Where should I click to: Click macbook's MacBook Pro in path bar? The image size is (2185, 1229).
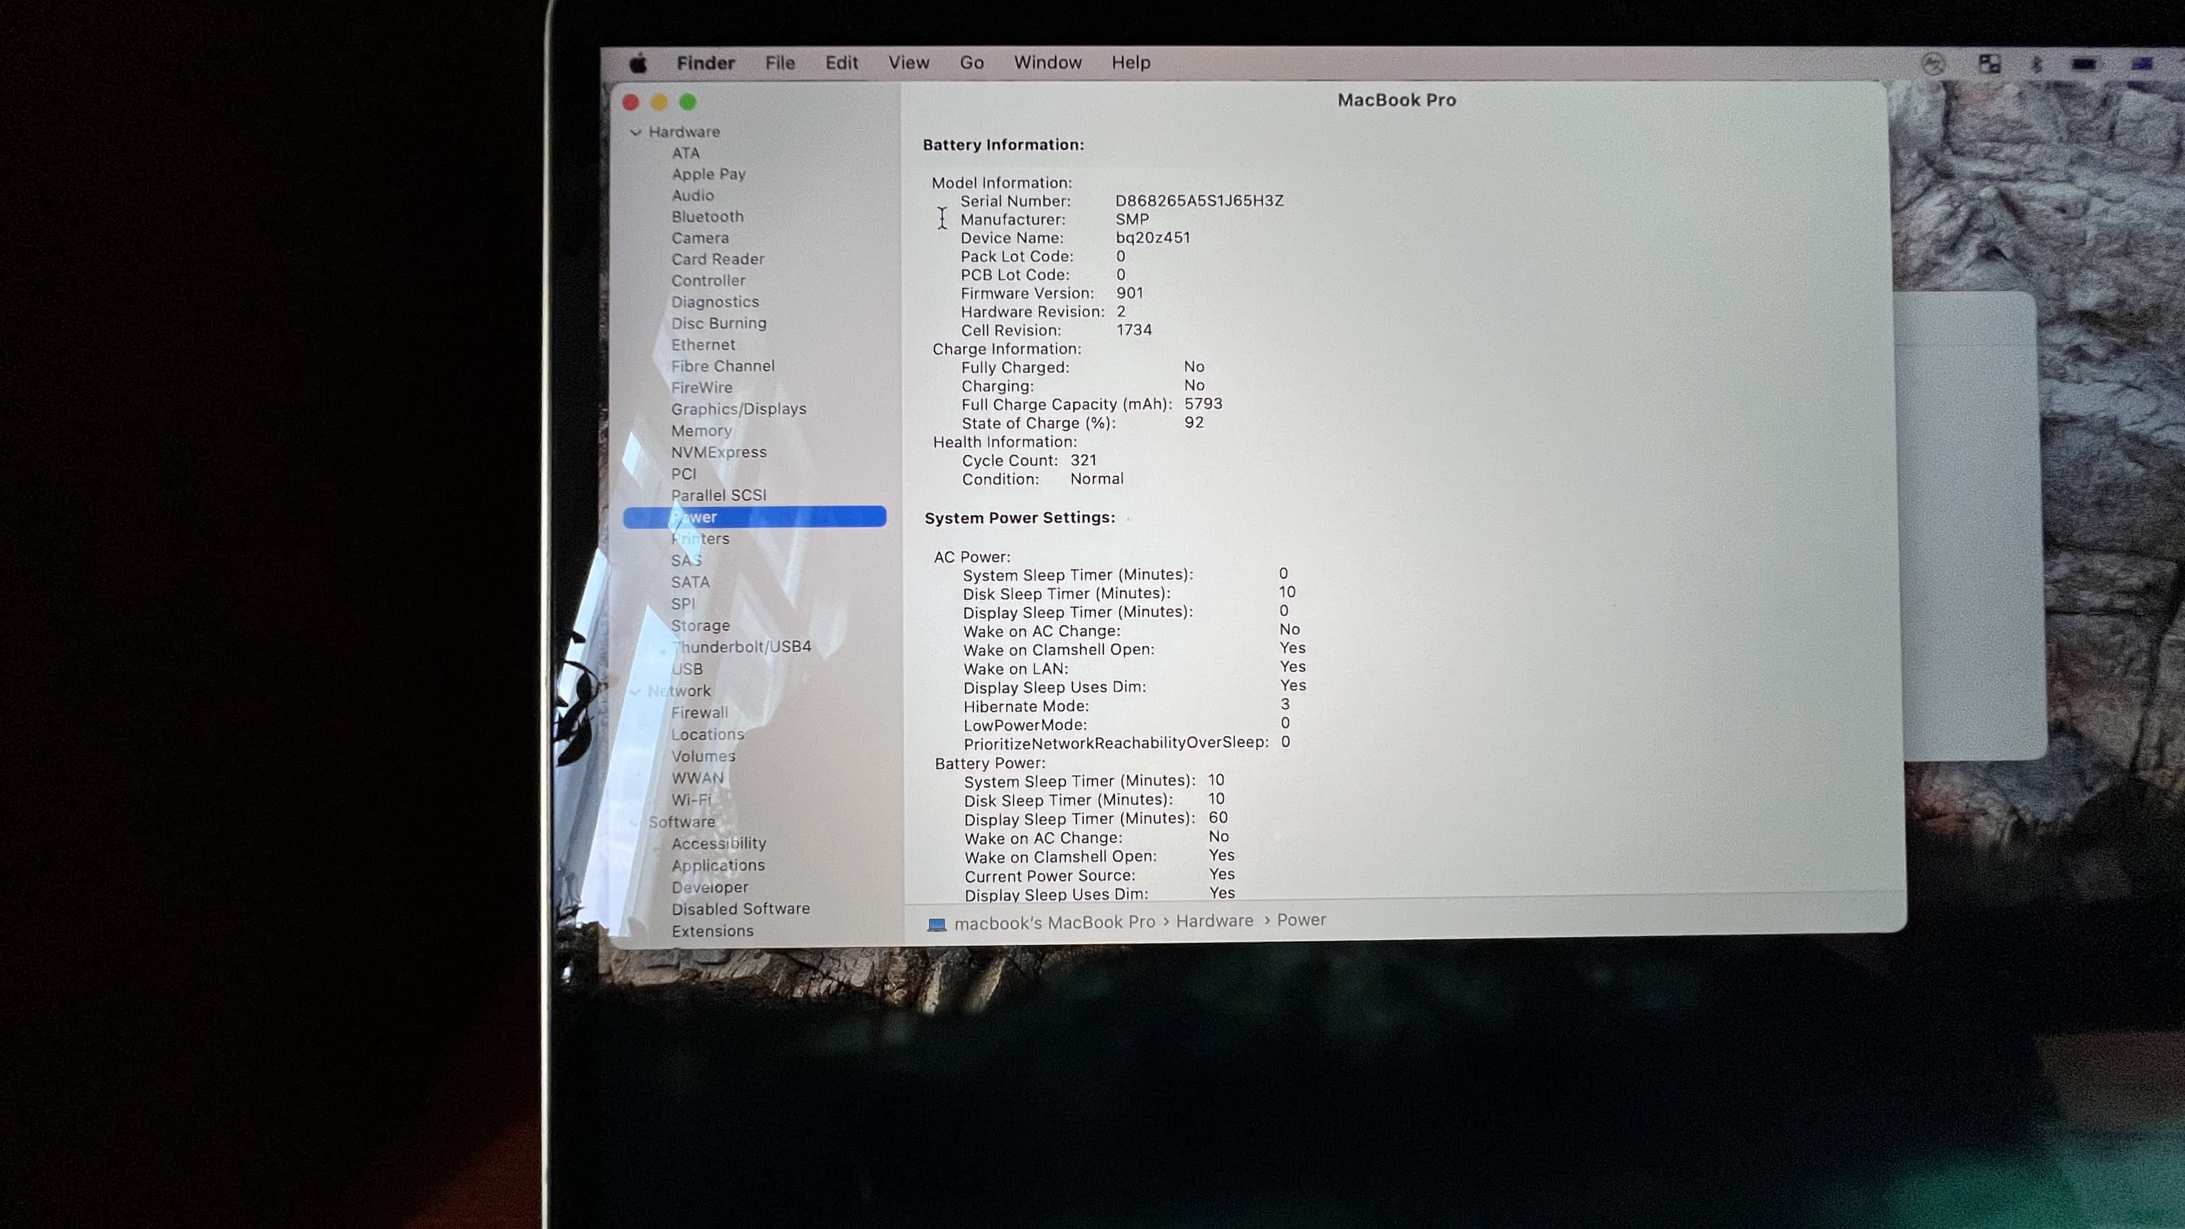pyautogui.click(x=1055, y=923)
